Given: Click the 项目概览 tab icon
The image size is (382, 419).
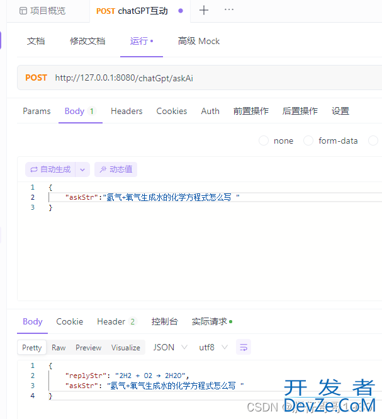Looking at the screenshot, I should point(23,11).
